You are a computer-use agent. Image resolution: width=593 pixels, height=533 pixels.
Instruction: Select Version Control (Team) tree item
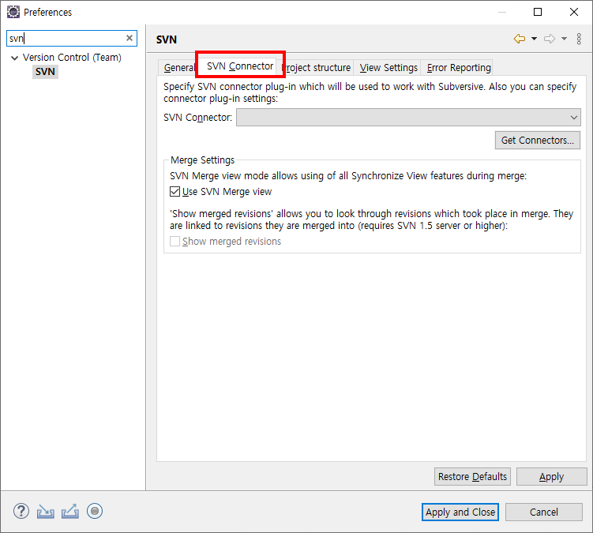pyautogui.click(x=72, y=58)
